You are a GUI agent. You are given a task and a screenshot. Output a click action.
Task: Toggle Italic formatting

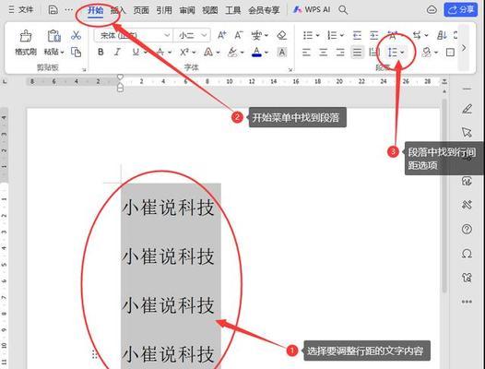point(117,52)
